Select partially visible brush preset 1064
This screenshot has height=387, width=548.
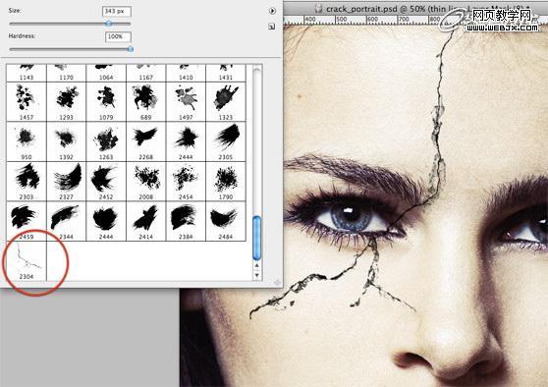click(106, 73)
